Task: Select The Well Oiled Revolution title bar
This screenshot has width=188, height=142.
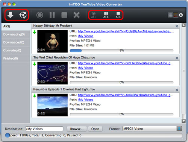Action: tap(105, 58)
